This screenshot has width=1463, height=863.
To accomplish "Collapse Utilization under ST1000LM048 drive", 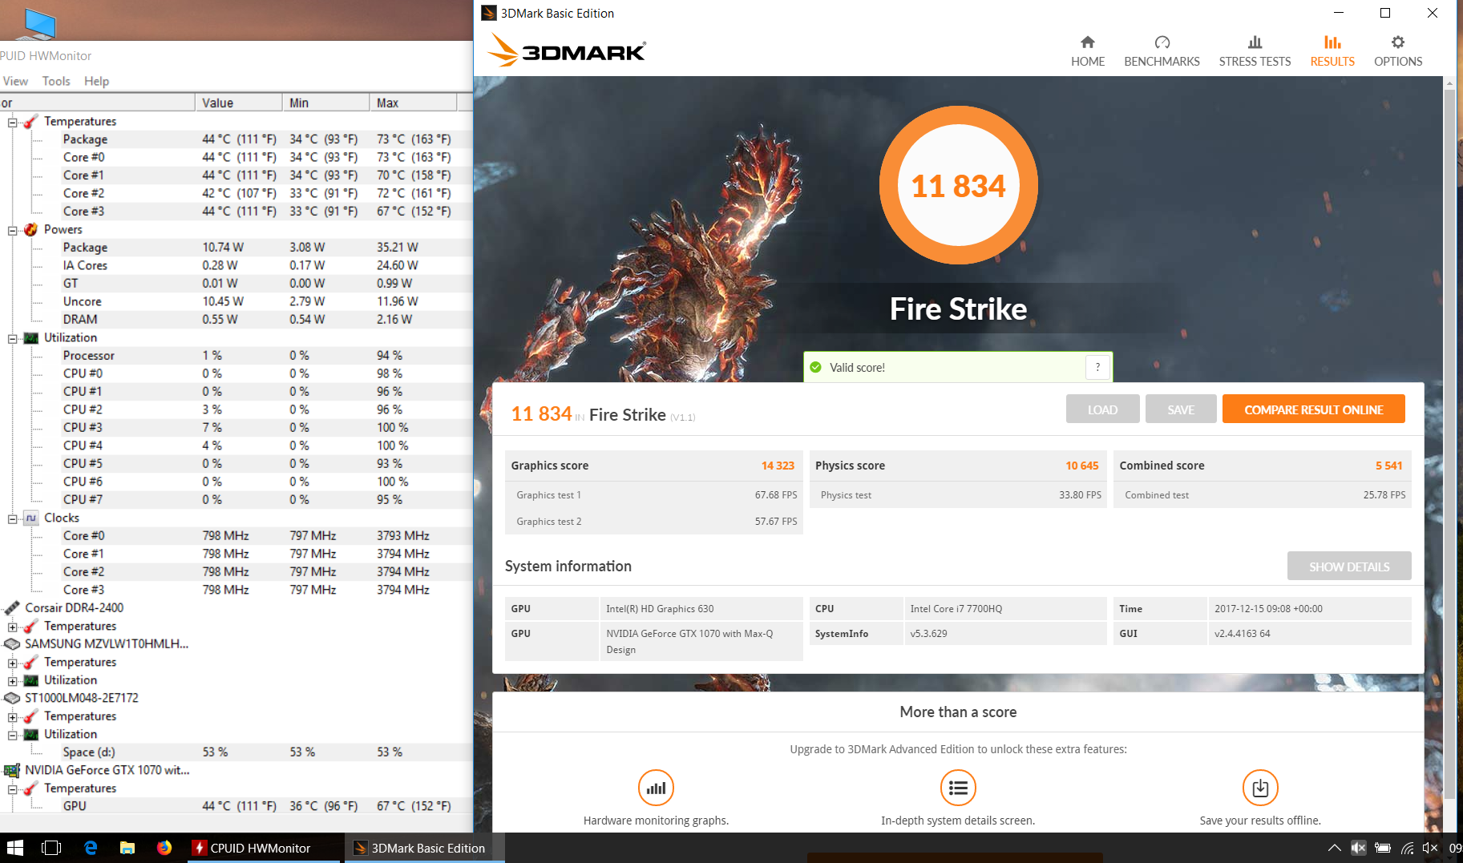I will click(x=13, y=735).
